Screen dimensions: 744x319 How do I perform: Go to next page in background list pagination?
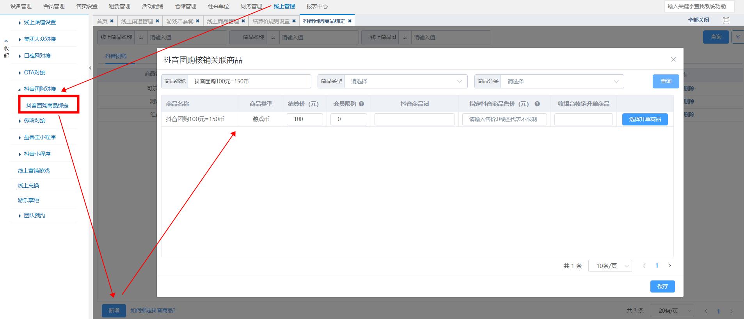coord(732,311)
